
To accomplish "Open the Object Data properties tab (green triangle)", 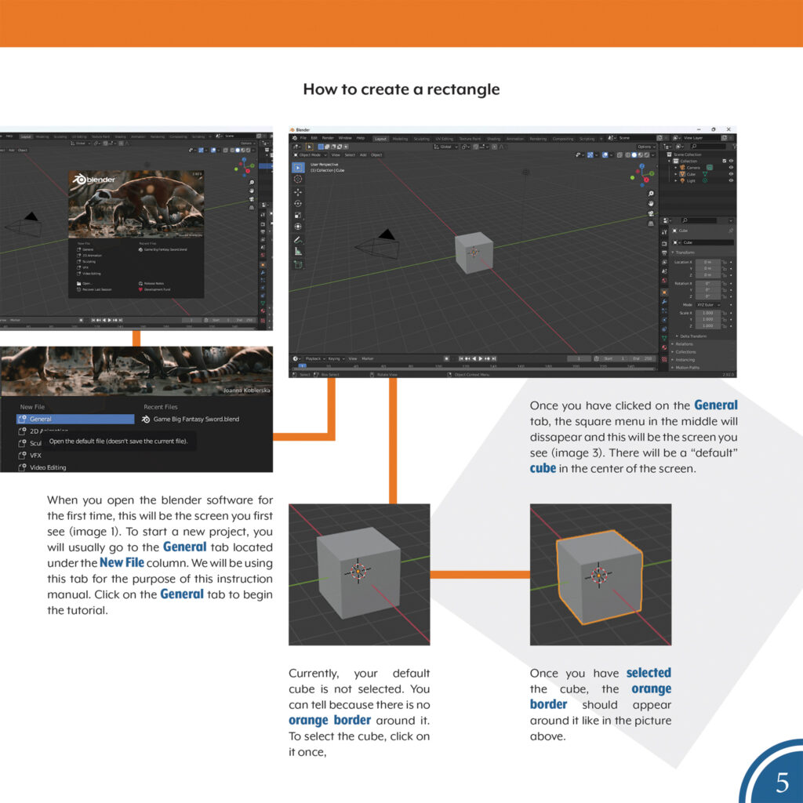I will [x=664, y=339].
